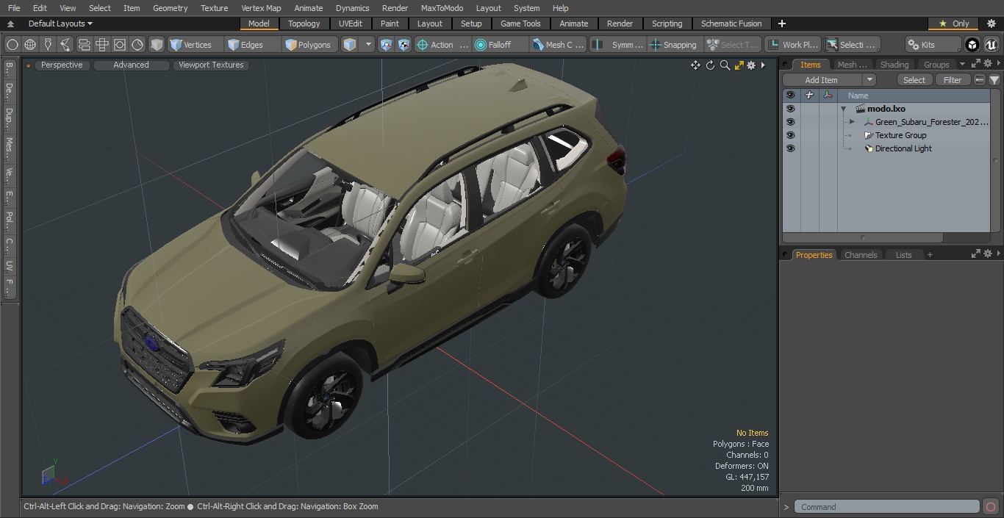Maximize the viewport with the orange arrows icon

739,65
